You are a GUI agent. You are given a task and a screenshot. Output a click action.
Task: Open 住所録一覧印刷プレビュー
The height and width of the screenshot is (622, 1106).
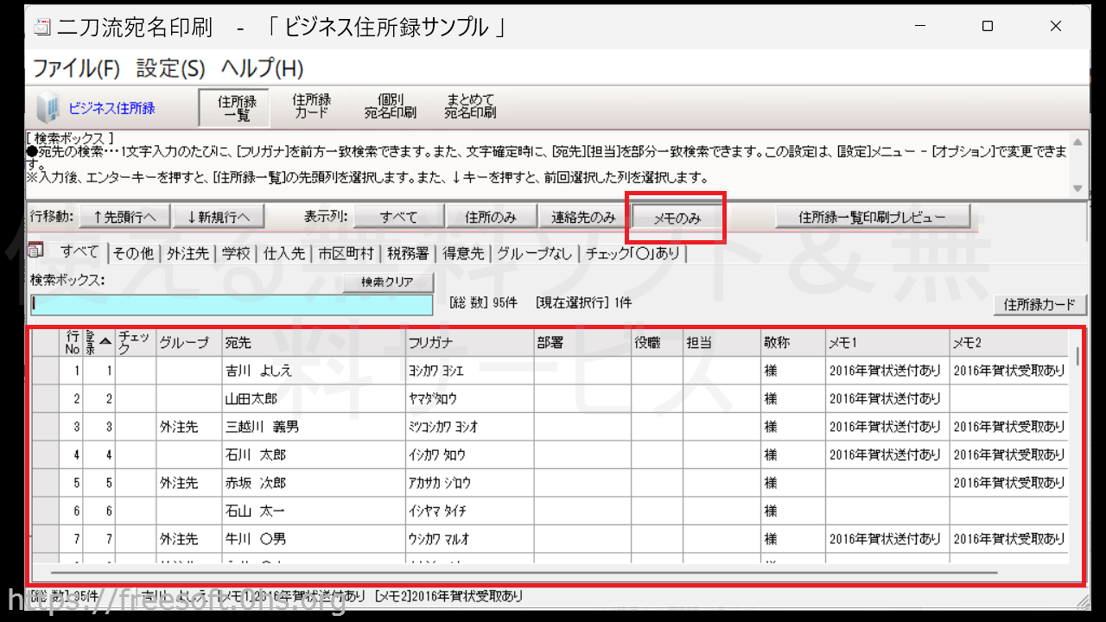click(x=872, y=217)
